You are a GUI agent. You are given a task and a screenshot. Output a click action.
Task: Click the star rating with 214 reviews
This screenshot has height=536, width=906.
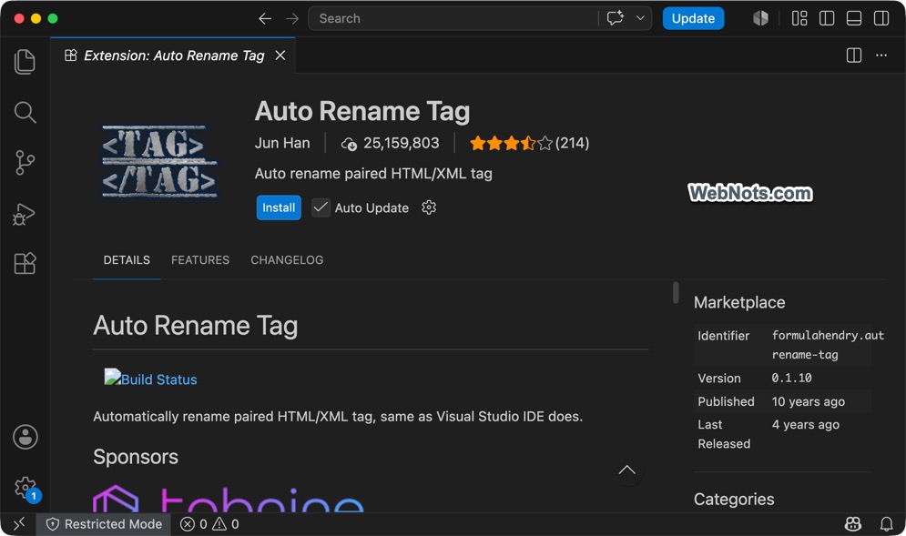[x=529, y=143]
